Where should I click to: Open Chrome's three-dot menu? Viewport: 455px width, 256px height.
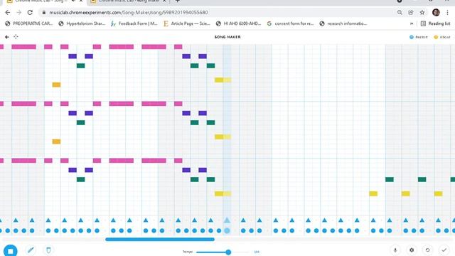click(447, 13)
